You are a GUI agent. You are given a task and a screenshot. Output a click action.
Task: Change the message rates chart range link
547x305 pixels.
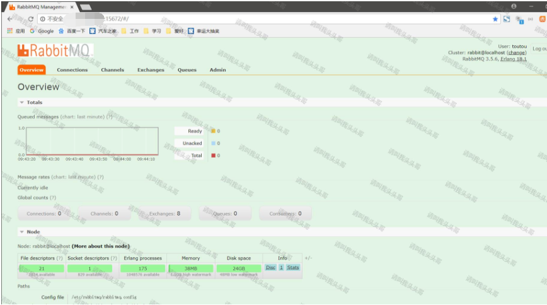[74, 177]
